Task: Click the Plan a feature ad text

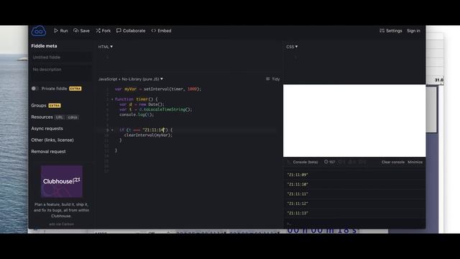Action: tap(61, 210)
